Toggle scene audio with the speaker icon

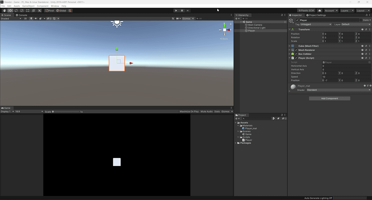click(x=36, y=19)
